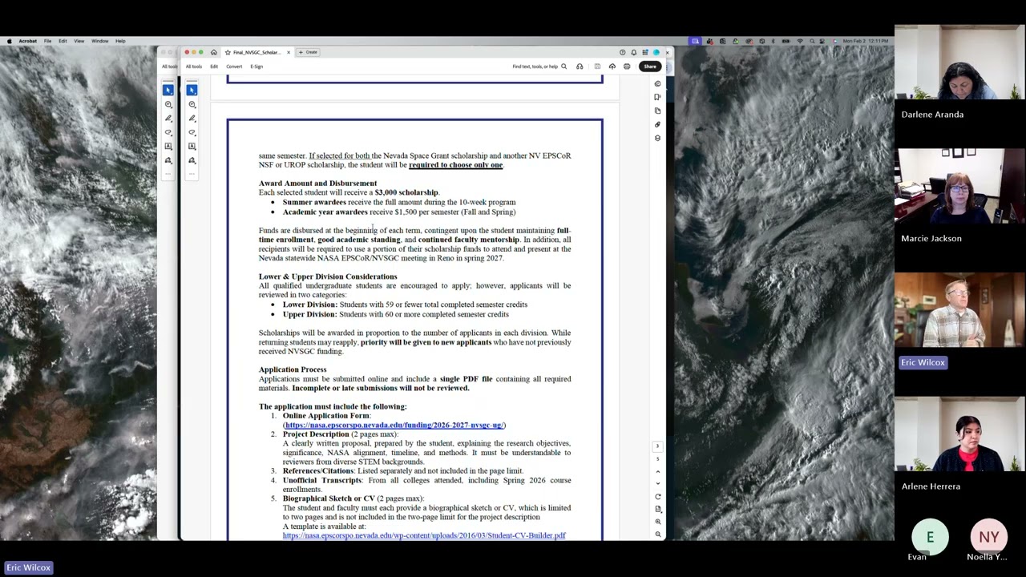Screen dimensions: 1026x577
Task: Go to Acrobat Home icon
Action: (x=214, y=52)
